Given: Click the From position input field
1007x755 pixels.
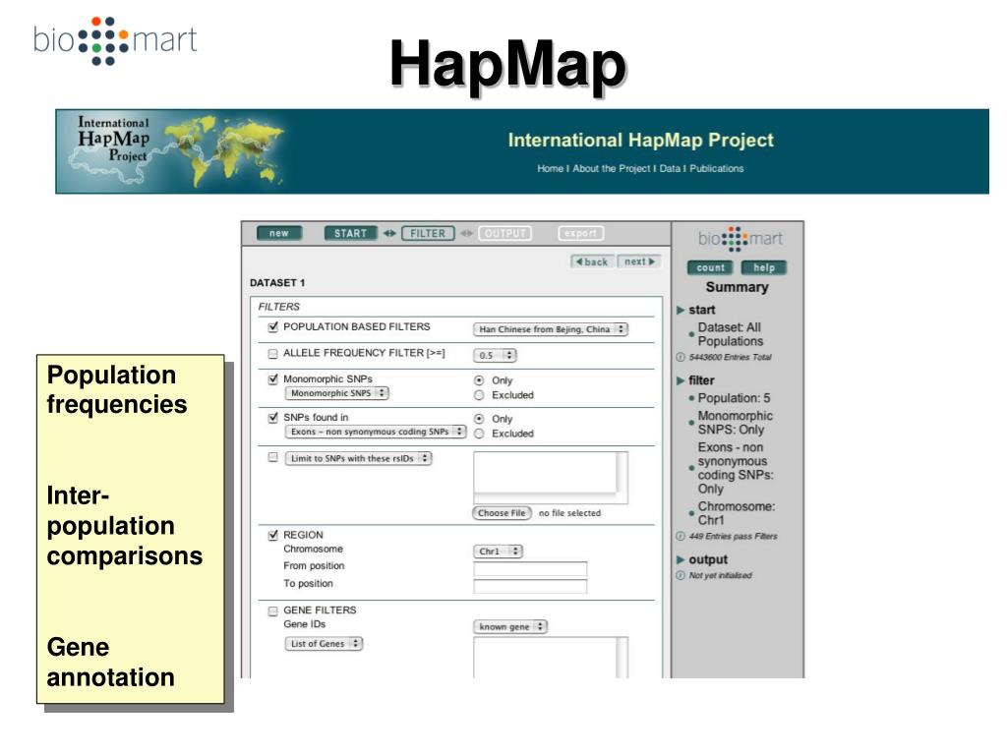Looking at the screenshot, I should click(530, 569).
